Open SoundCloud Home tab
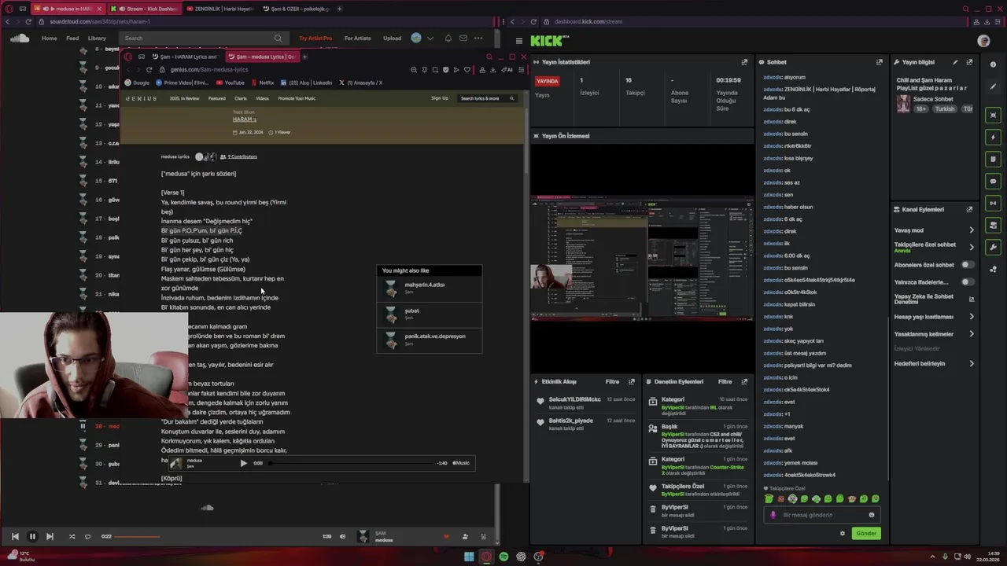1007x566 pixels. pos(49,38)
